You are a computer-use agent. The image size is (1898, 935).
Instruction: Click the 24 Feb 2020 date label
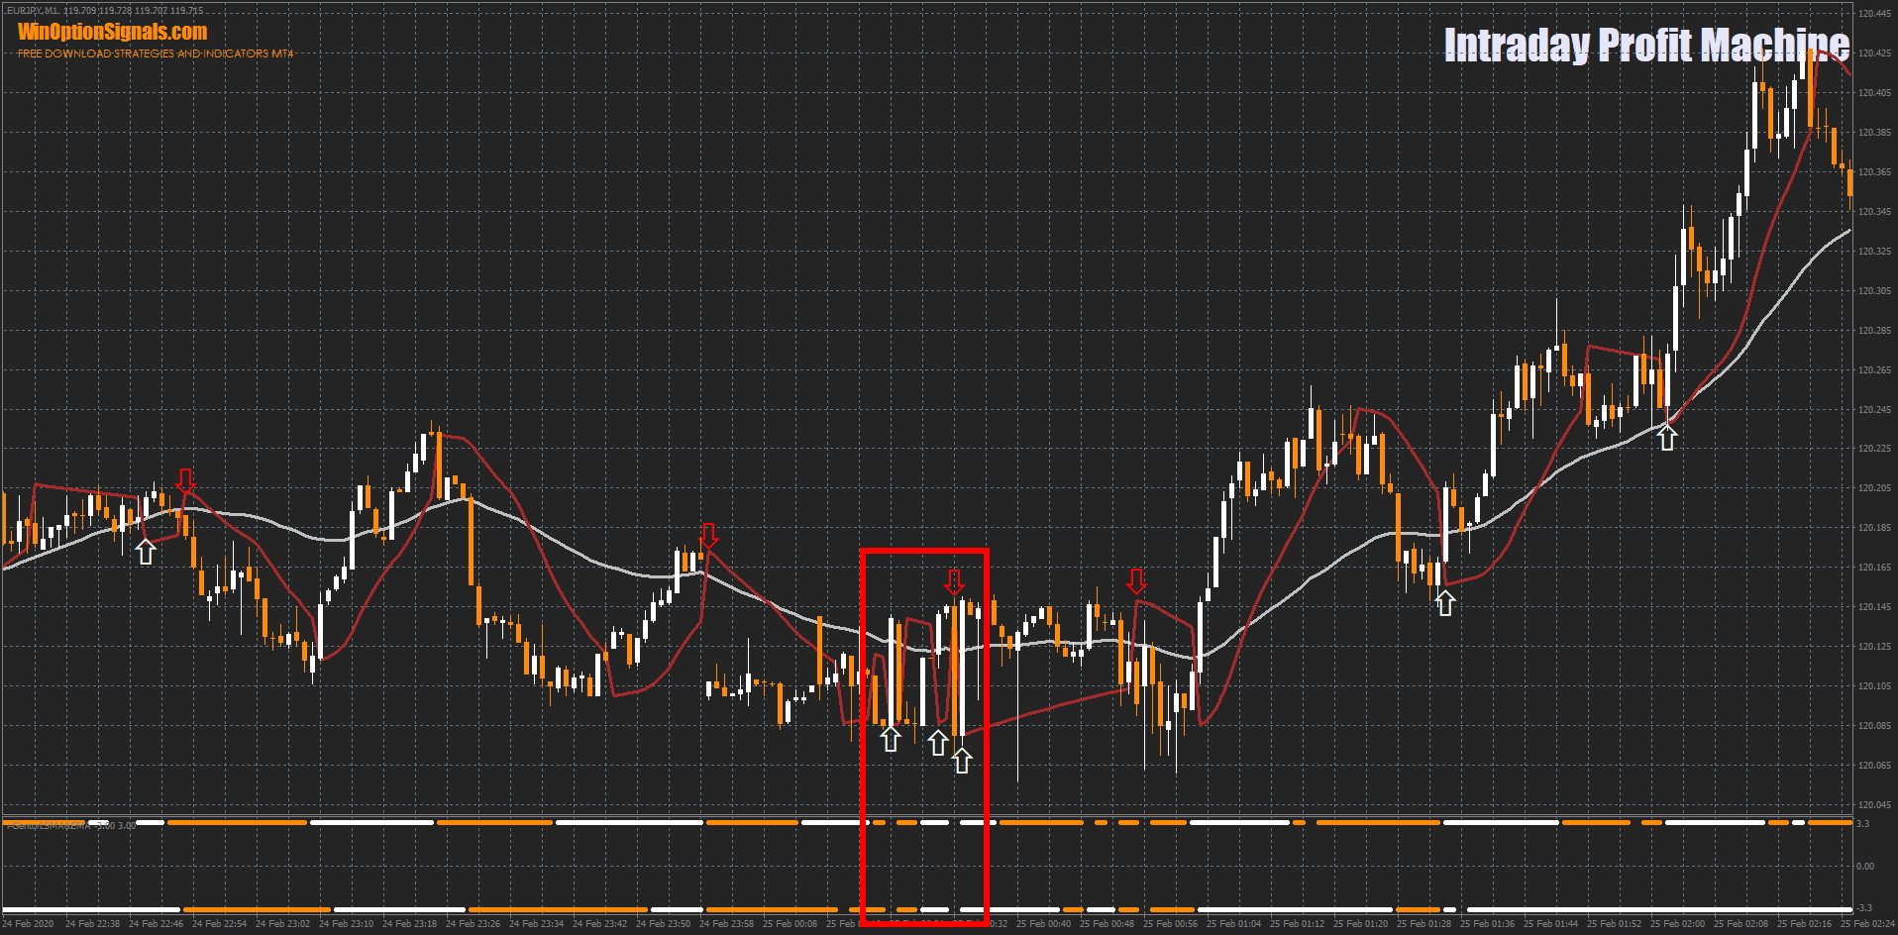[30, 924]
